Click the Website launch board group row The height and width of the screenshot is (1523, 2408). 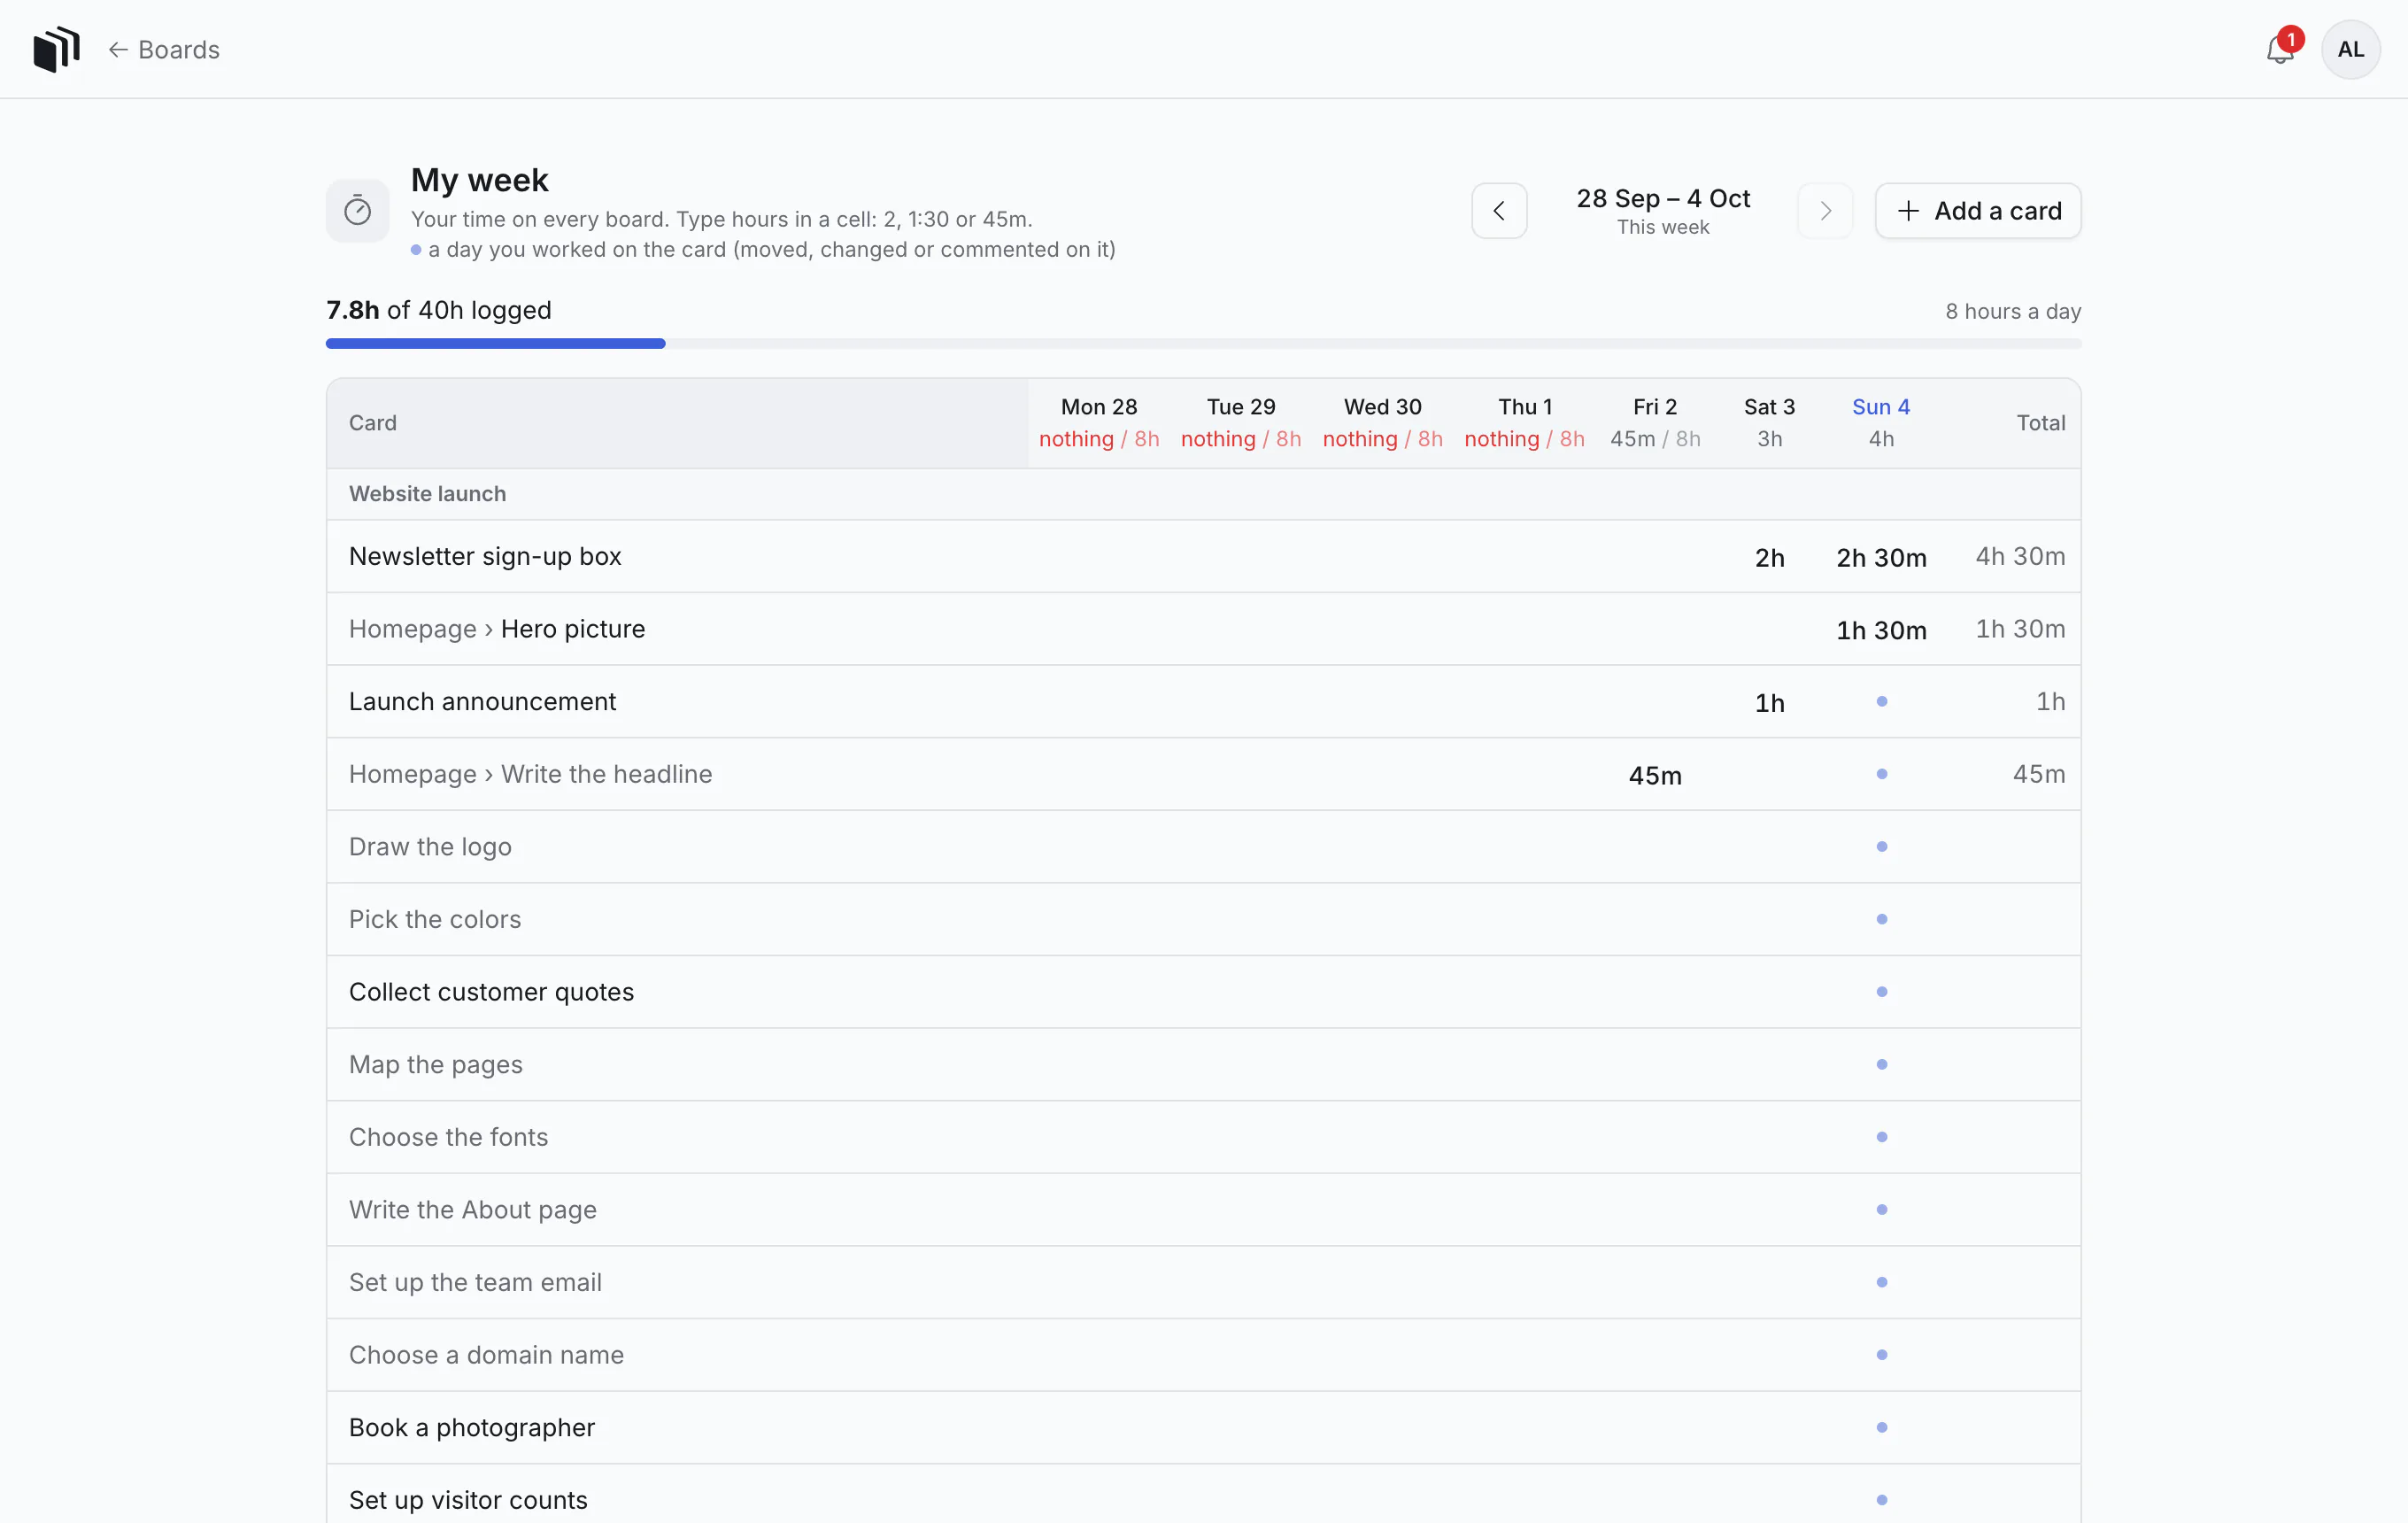[1203, 494]
